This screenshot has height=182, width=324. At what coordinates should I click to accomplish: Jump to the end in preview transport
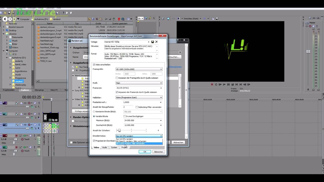tap(240, 84)
